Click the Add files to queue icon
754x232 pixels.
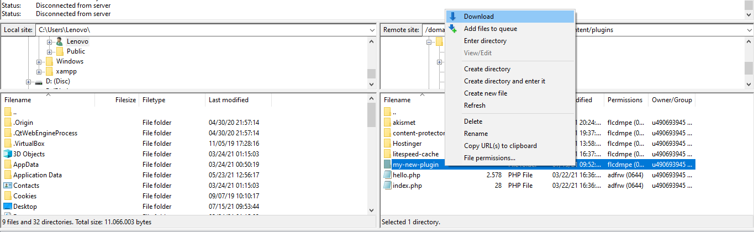(453, 29)
